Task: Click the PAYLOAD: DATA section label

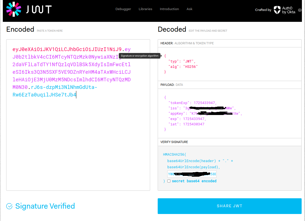Action: pos(171,85)
